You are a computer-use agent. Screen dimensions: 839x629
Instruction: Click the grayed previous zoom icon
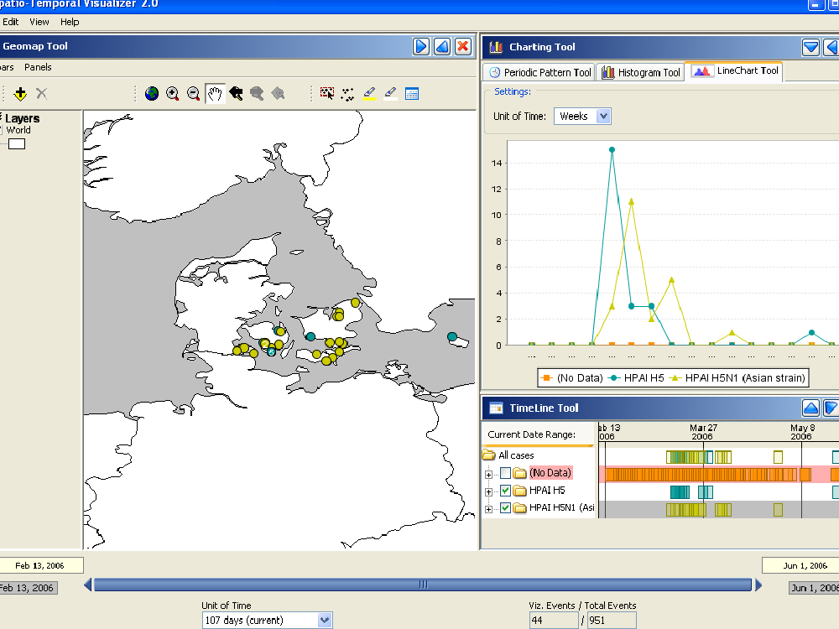(x=257, y=94)
